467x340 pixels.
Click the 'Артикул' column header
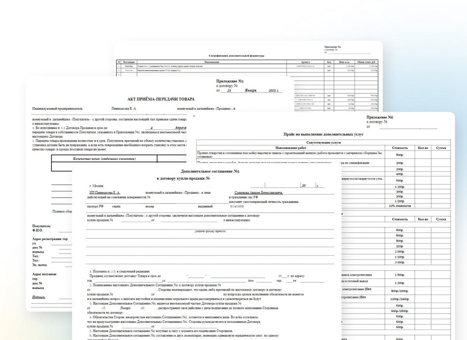coord(305,62)
